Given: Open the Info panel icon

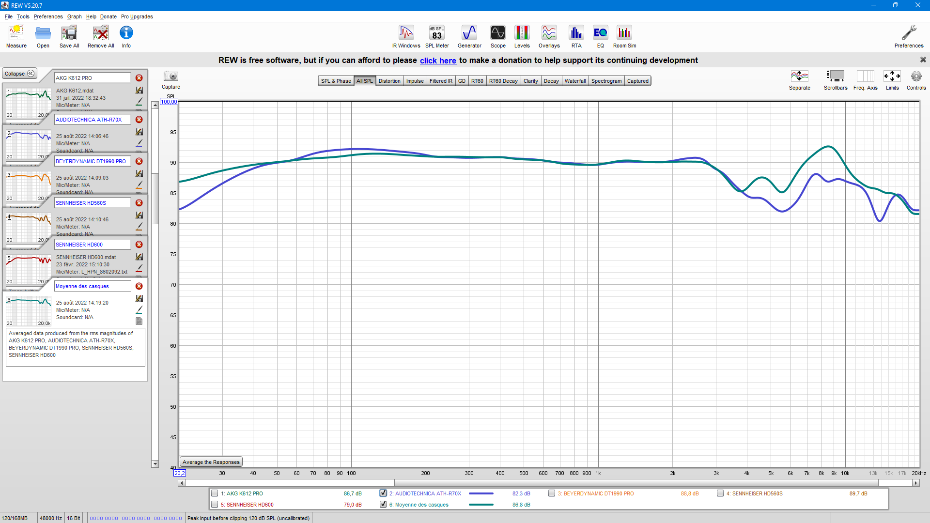Looking at the screenshot, I should coord(126,37).
